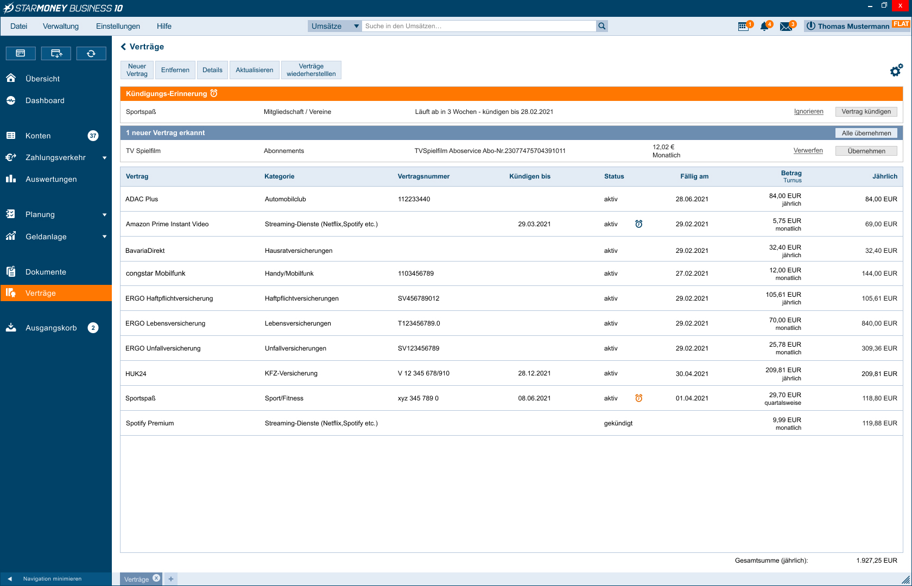912x586 pixels.
Task: Click the power icon beside Thomas Mustermann
Action: pyautogui.click(x=810, y=26)
